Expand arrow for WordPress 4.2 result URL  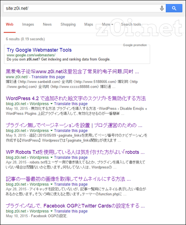click(x=51, y=104)
